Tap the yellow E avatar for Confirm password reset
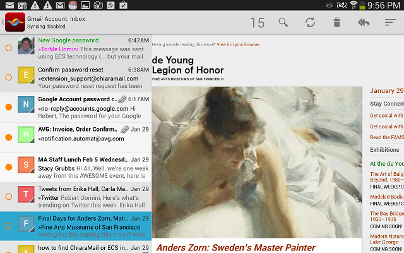404x253 pixels. (x=26, y=75)
